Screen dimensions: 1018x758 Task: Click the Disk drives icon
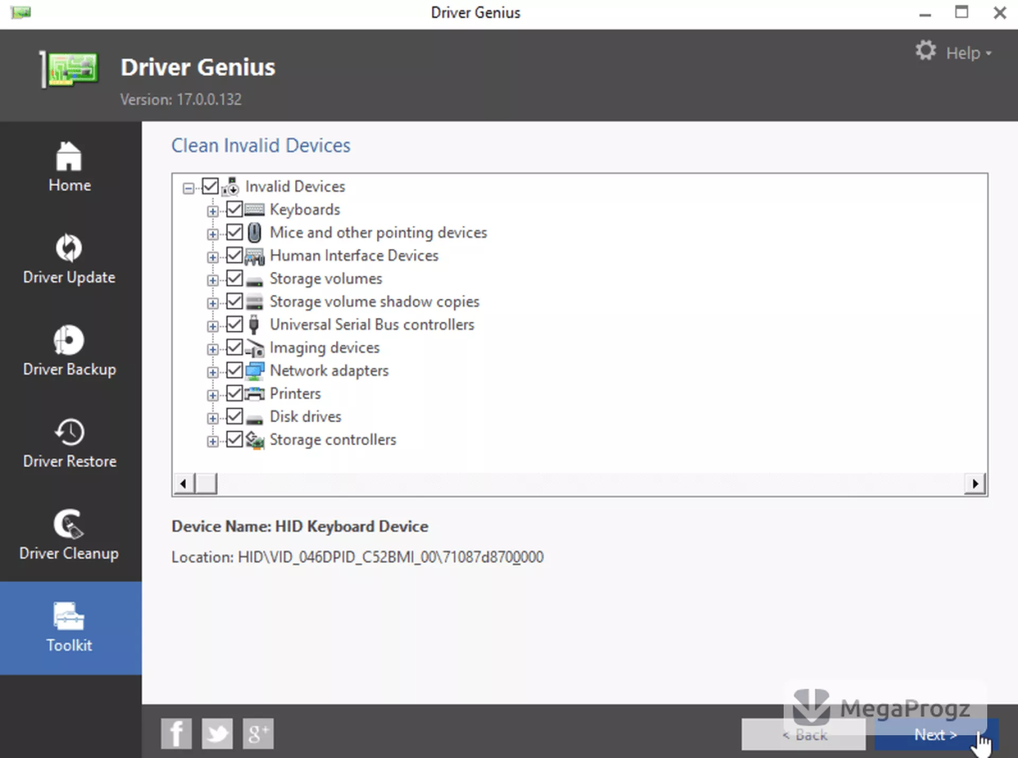tap(254, 420)
